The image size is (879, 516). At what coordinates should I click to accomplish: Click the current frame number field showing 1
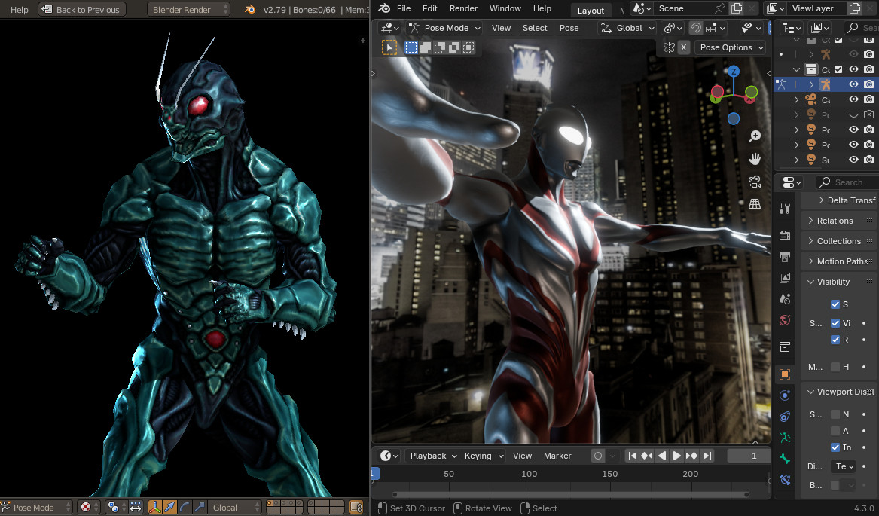(749, 456)
